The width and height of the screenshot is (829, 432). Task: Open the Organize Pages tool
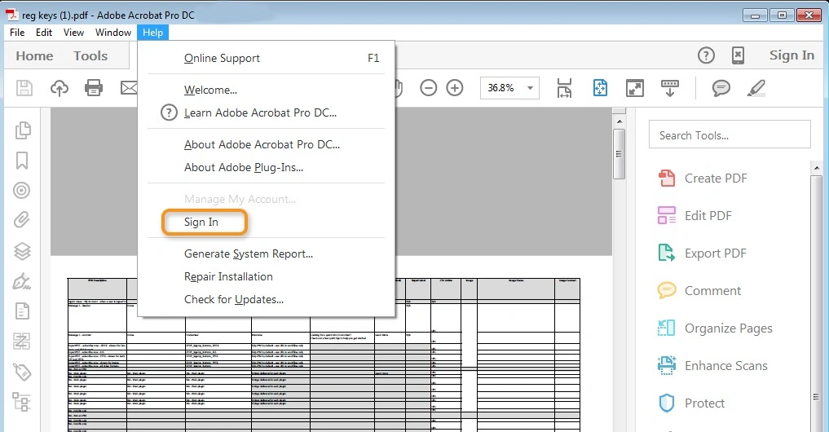(715, 328)
